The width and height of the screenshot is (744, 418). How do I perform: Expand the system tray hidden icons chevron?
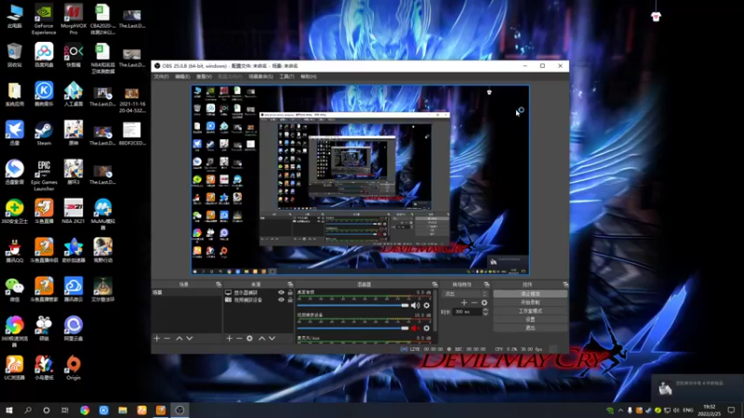(x=620, y=411)
